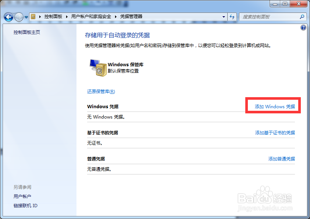Click the magnifier search icon
Viewport: 310px width, 219px height.
tap(302, 17)
